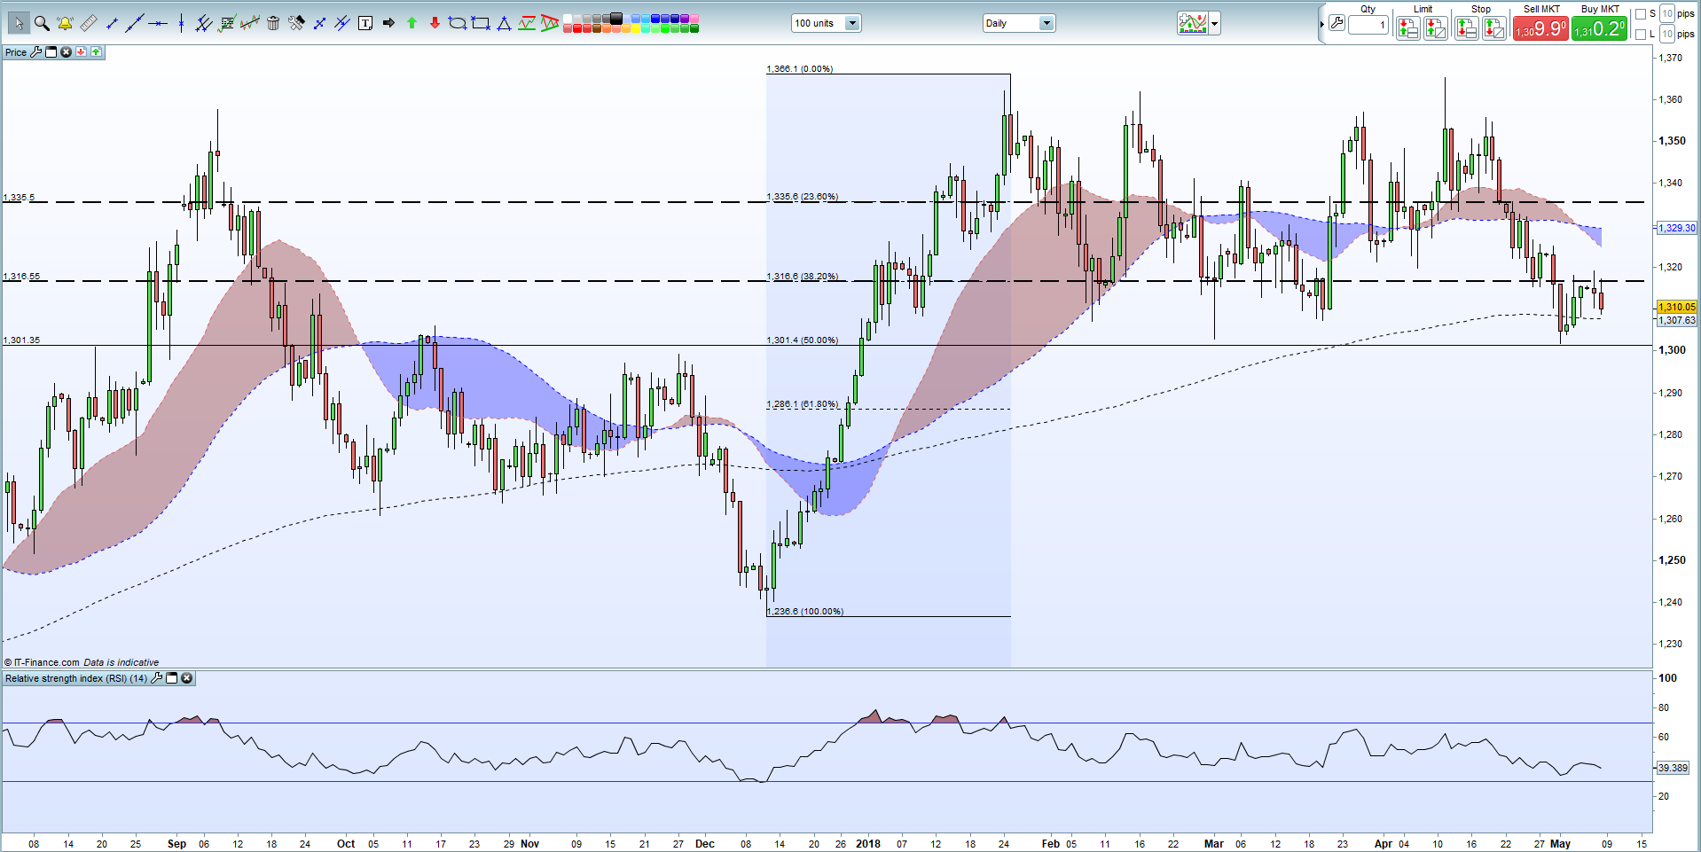Click the 1,366.1 (0.00%) Fibonacci label

tap(799, 68)
